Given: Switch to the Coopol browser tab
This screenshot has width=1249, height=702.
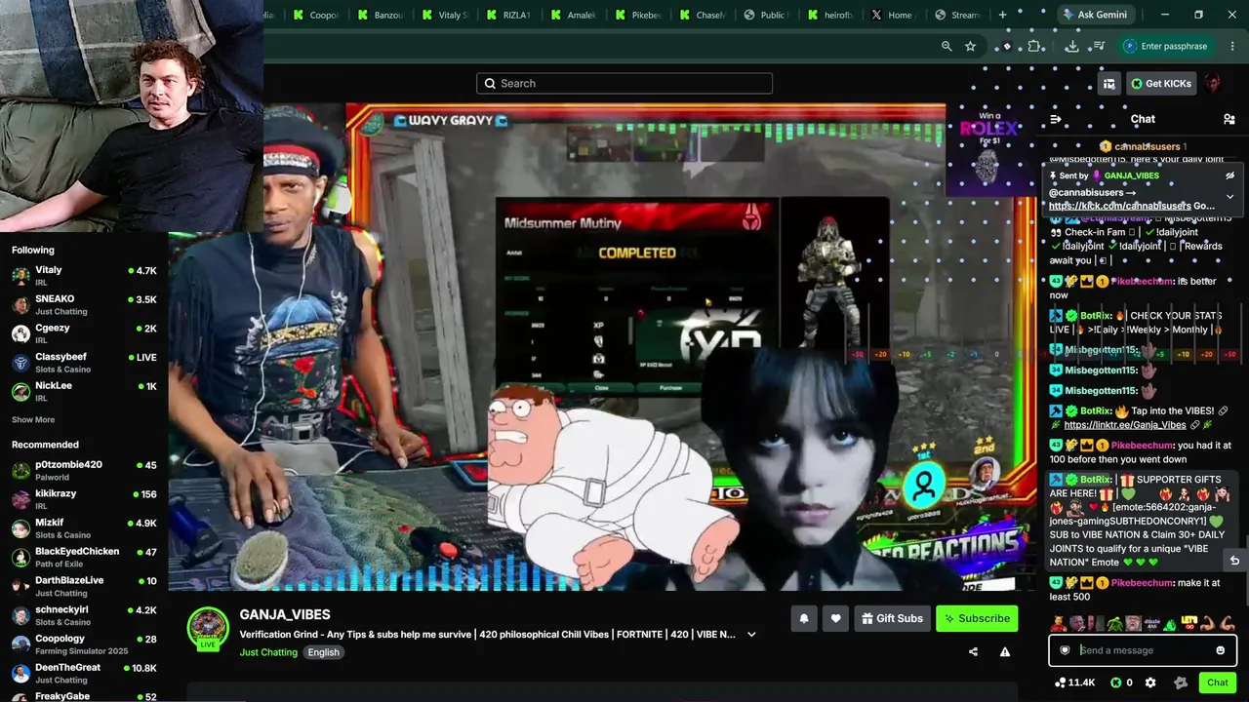Looking at the screenshot, I should click(x=314, y=15).
